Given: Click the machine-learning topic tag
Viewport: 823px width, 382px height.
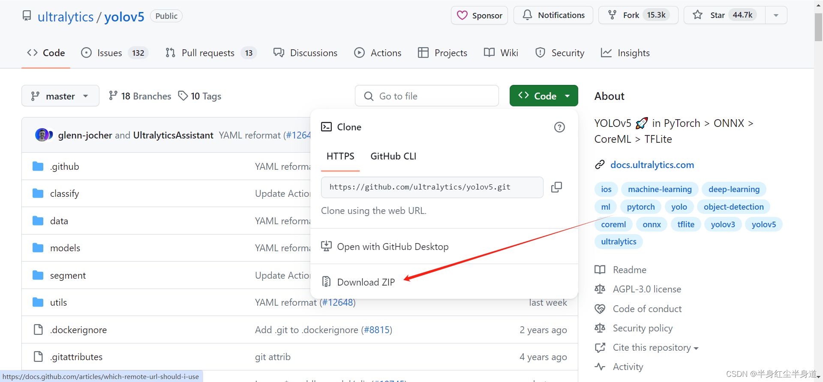Looking at the screenshot, I should point(660,189).
